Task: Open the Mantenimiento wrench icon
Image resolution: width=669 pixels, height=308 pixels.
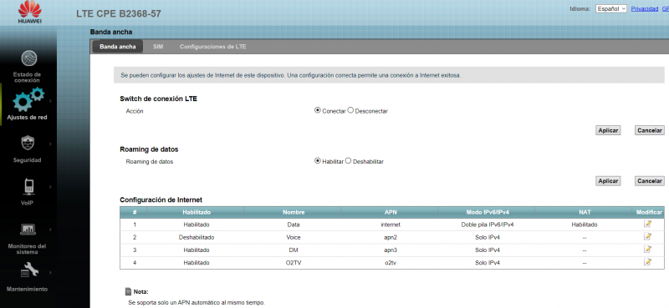Action: pyautogui.click(x=28, y=270)
